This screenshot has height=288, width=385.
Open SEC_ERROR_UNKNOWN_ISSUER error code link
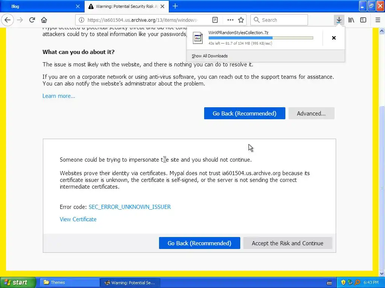click(130, 207)
